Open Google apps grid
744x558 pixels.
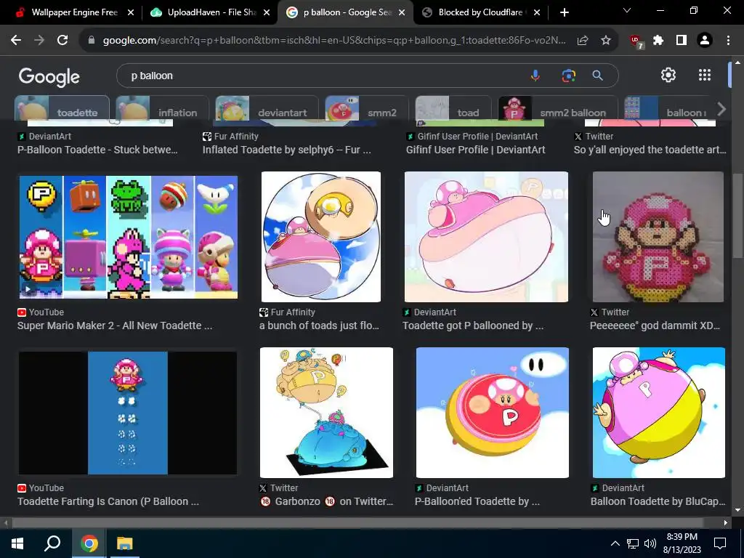point(705,75)
